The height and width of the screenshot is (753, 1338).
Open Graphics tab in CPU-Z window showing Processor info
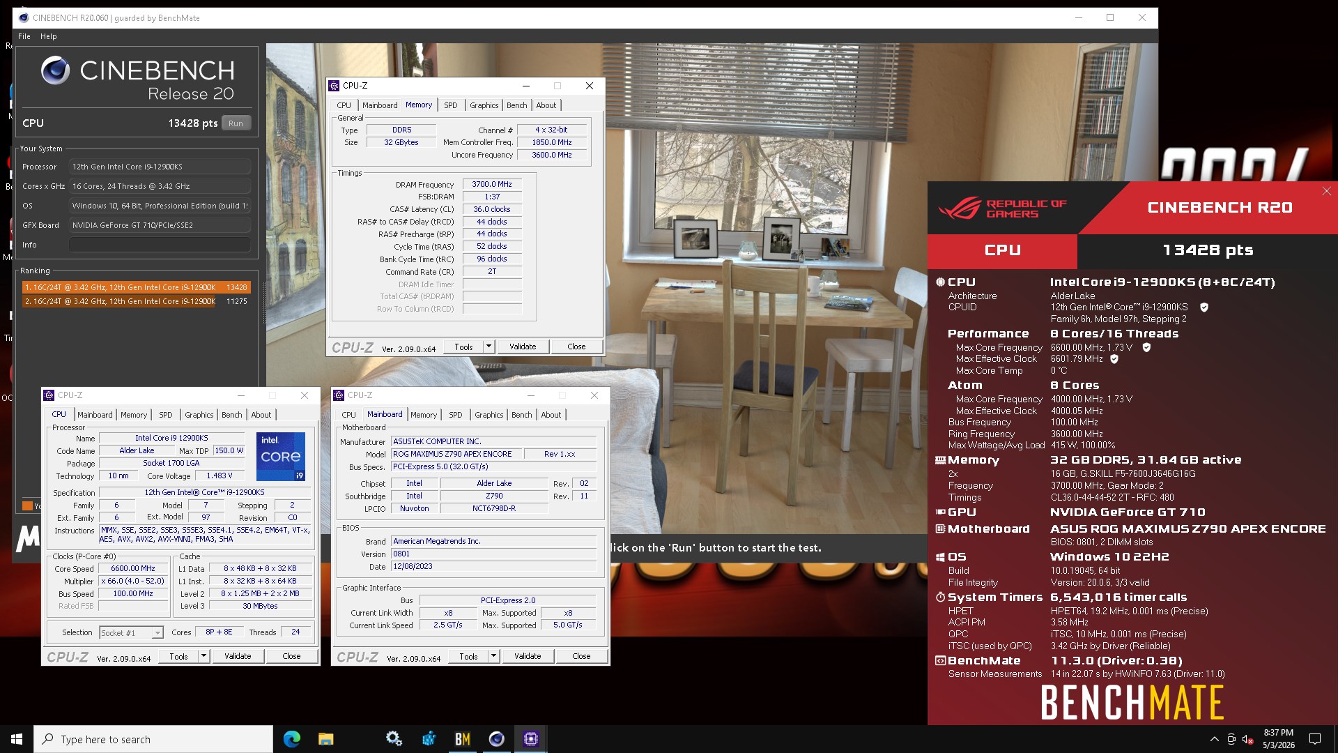(x=199, y=415)
